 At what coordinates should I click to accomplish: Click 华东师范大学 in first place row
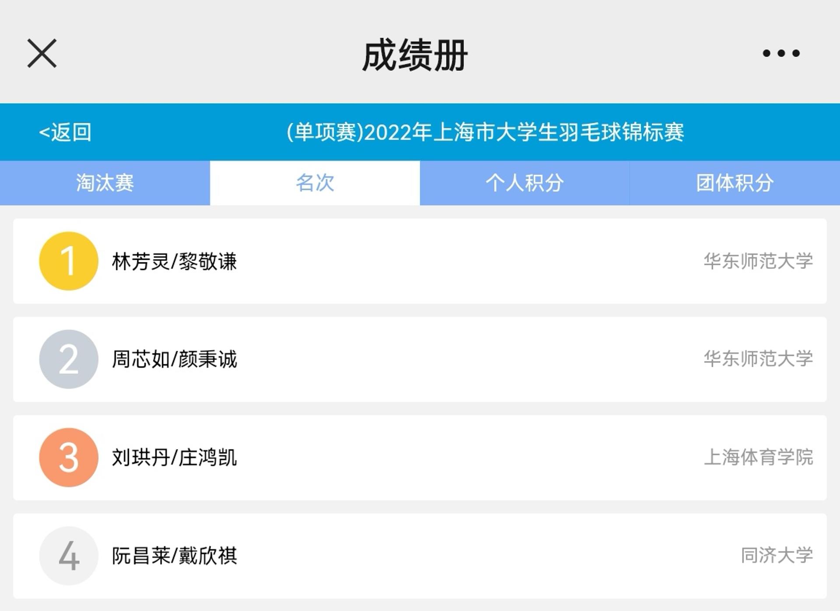[758, 261]
